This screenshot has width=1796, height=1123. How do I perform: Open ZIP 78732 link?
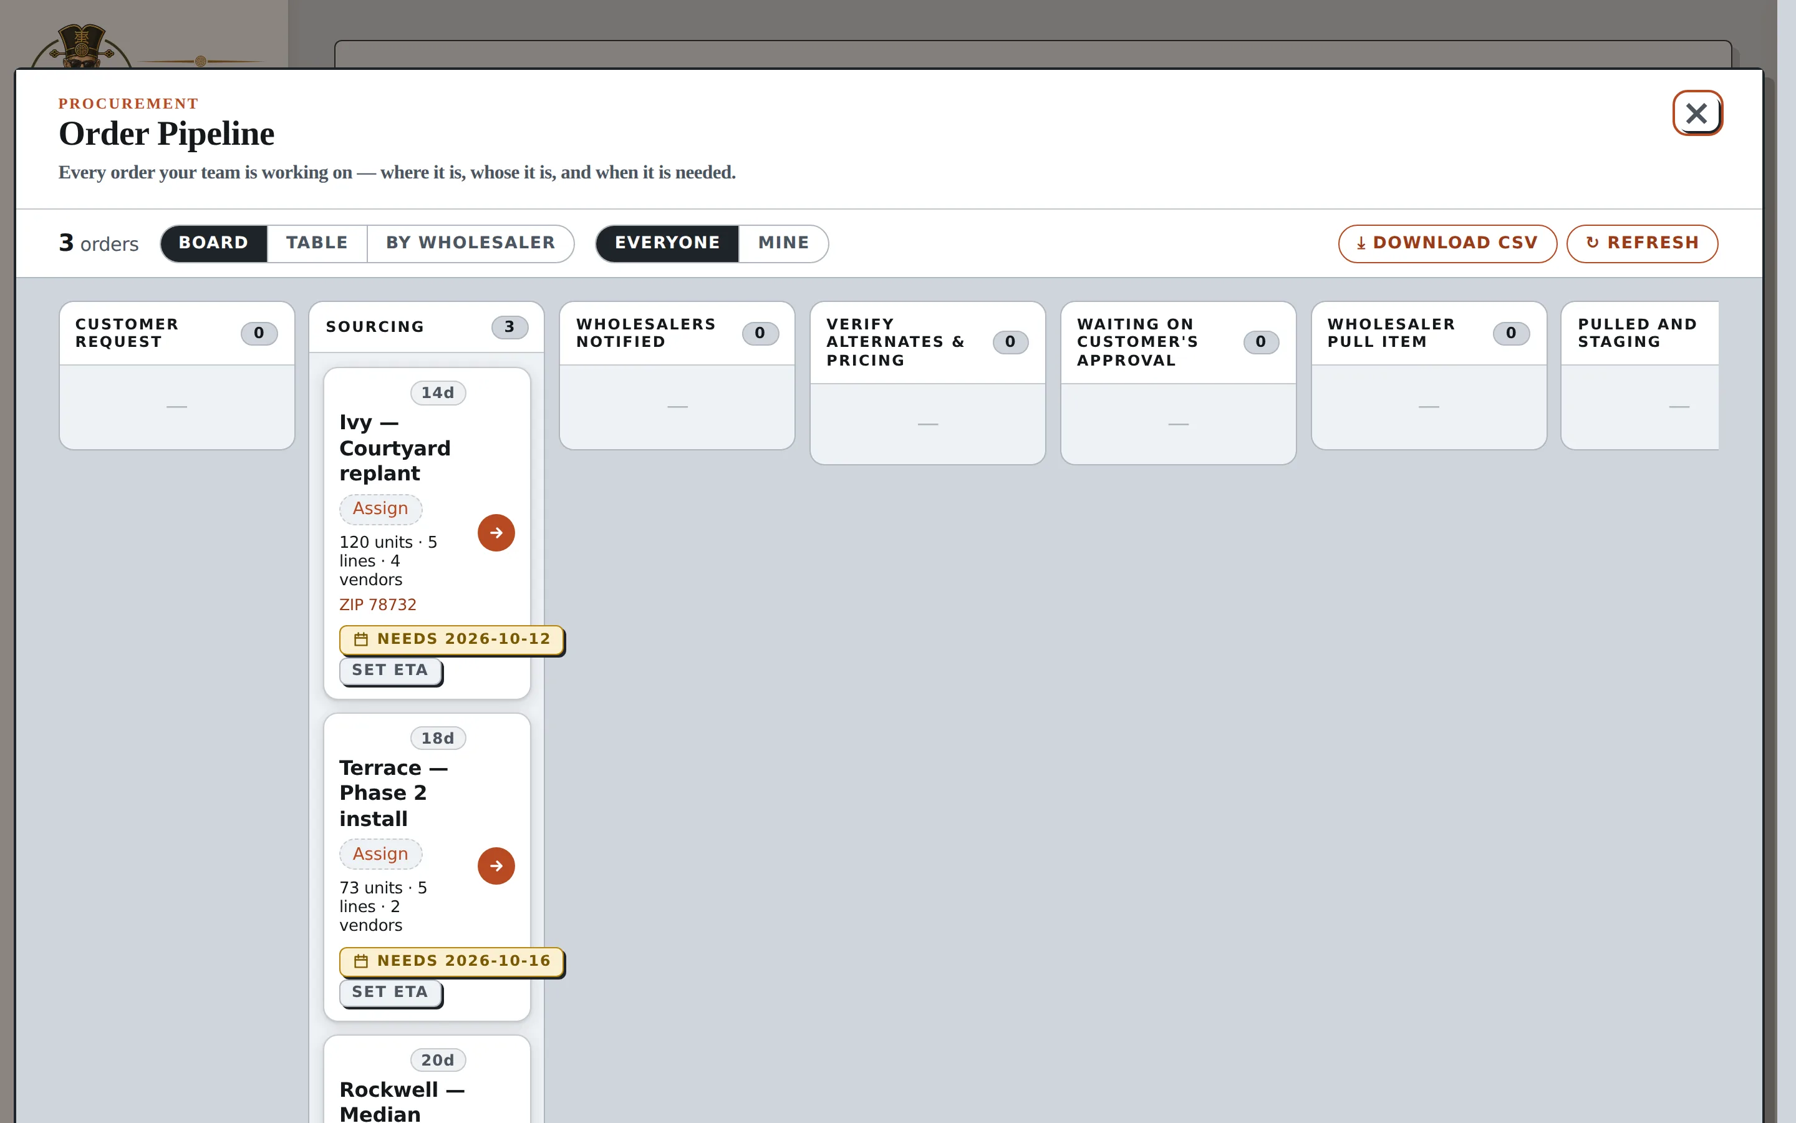point(378,605)
